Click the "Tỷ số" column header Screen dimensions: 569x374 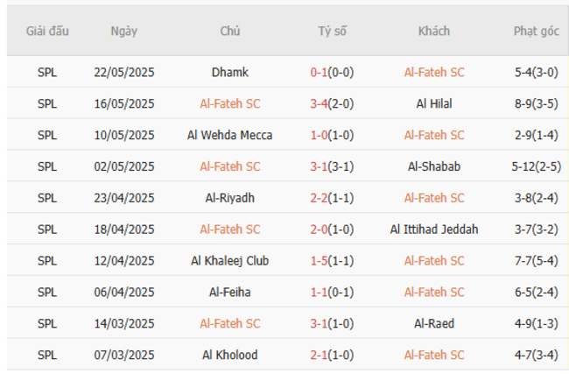coord(332,31)
